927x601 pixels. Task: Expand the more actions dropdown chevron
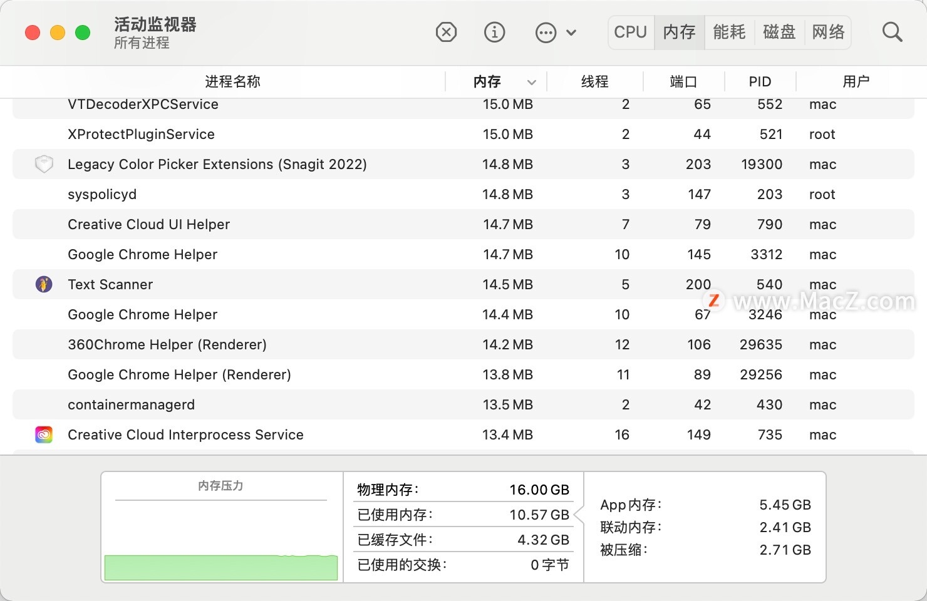click(x=571, y=33)
